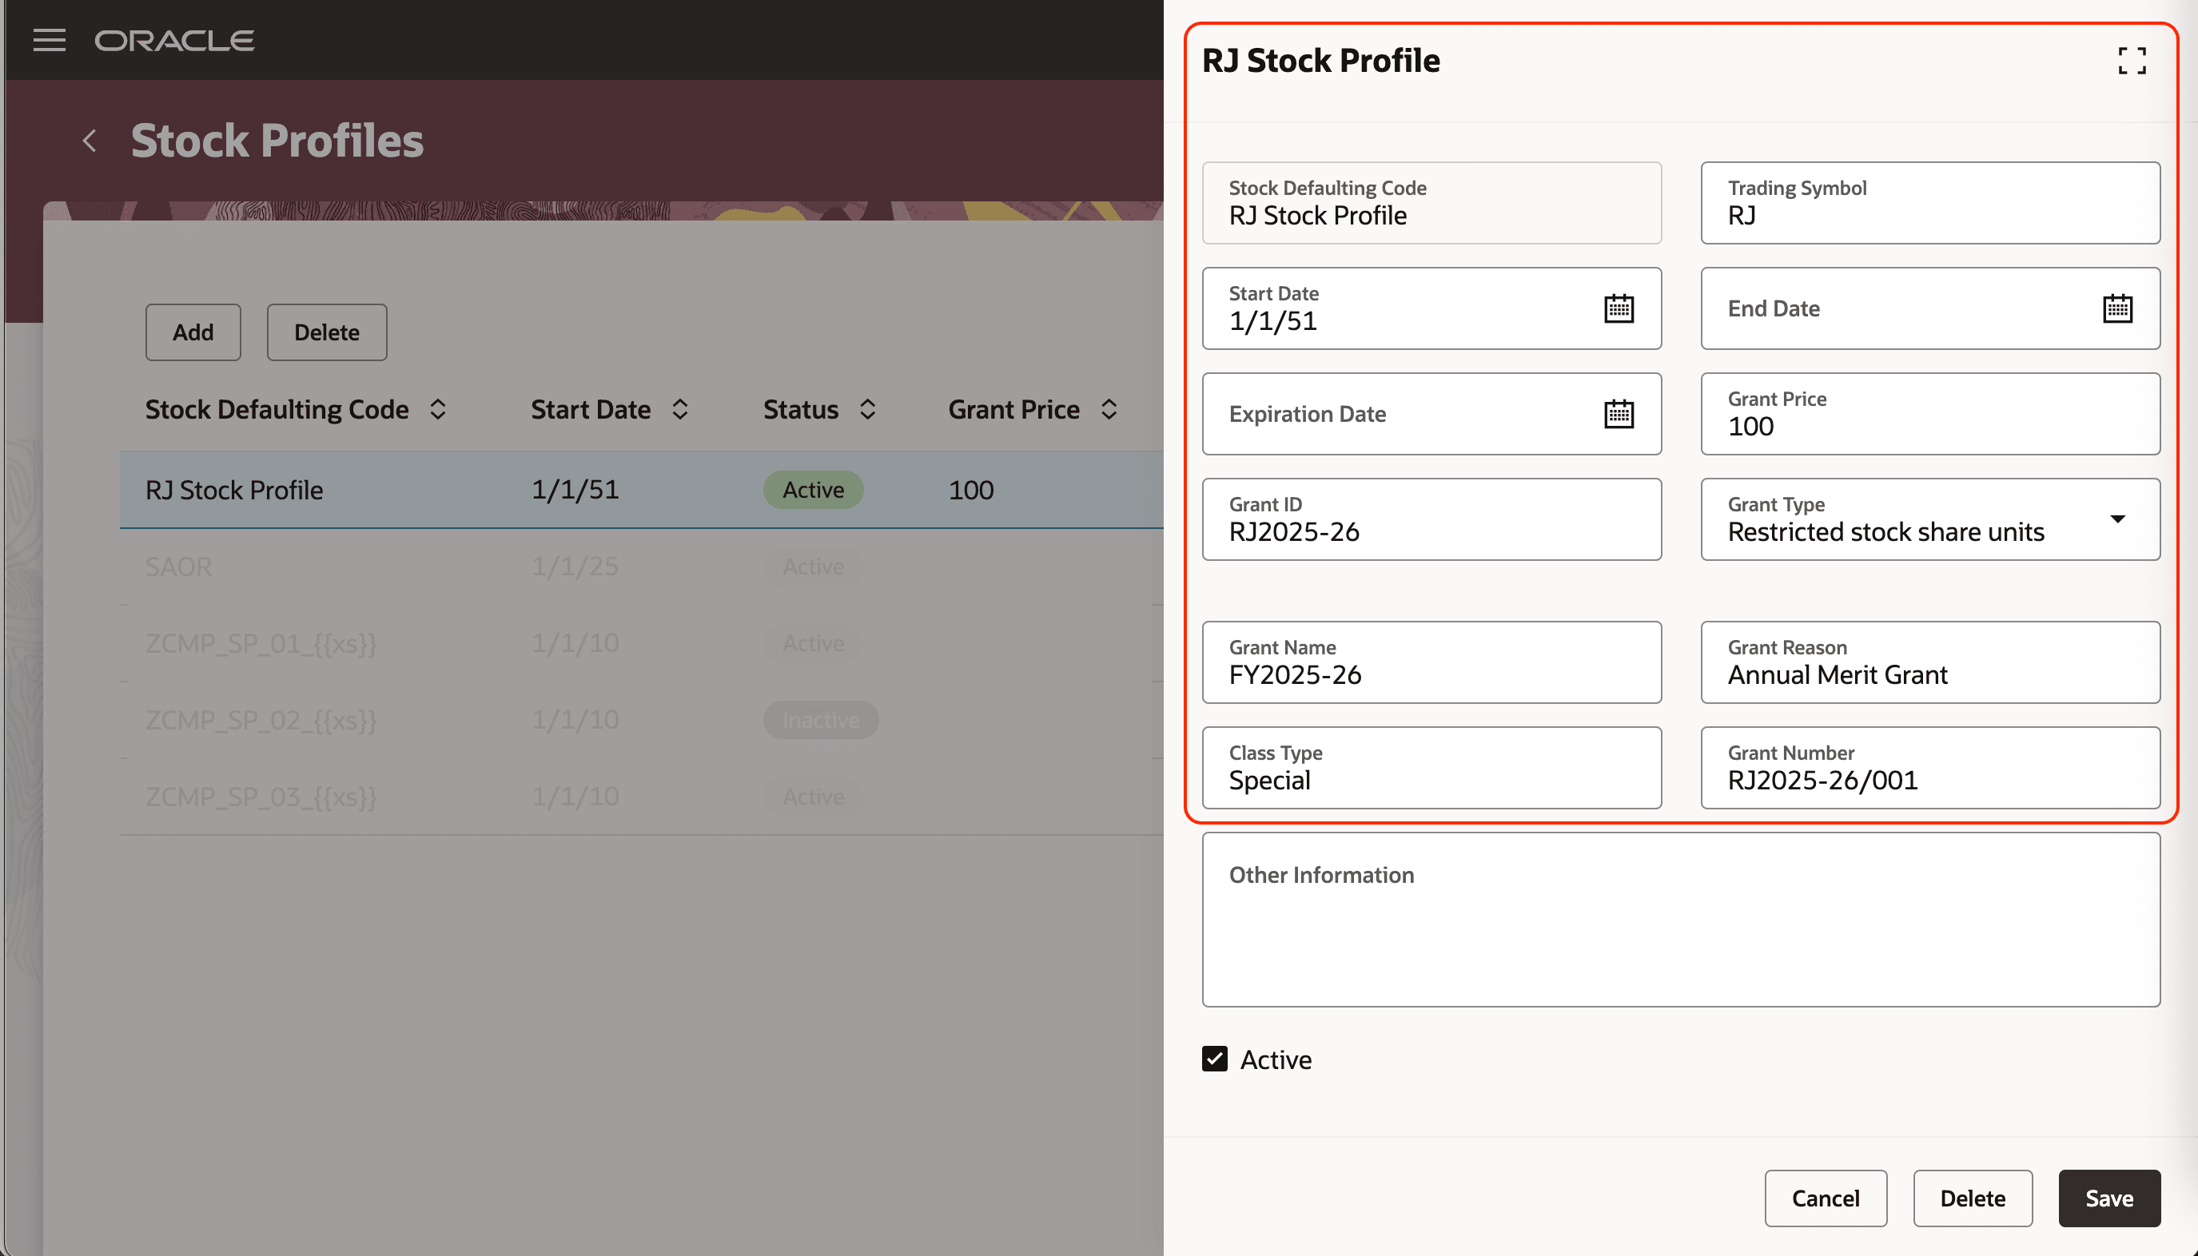
Task: Expand the RJ Stock Profile panel to fullscreen
Action: [2132, 61]
